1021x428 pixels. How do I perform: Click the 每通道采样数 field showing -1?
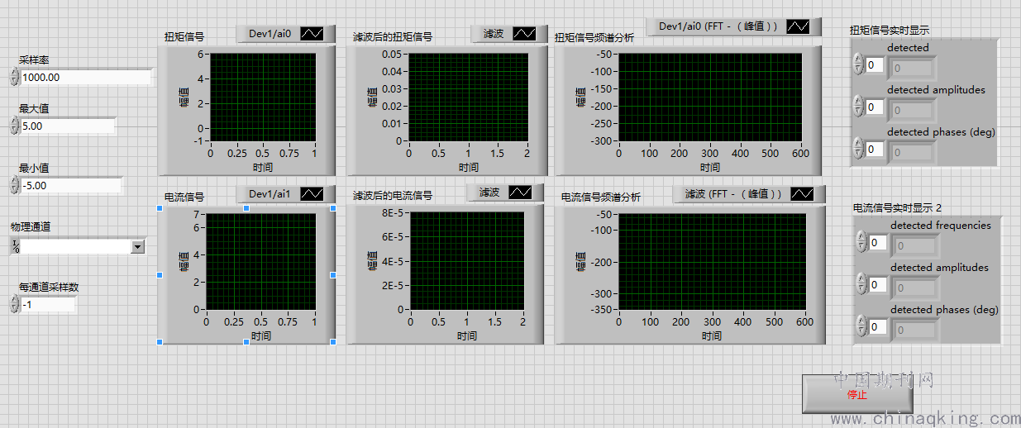click(47, 305)
